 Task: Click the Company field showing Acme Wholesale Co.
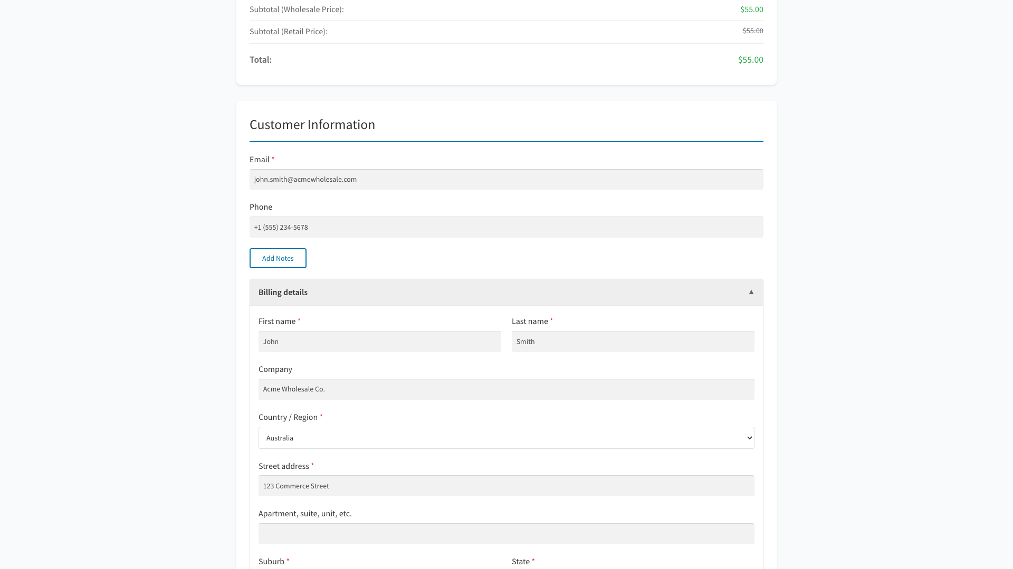coord(506,389)
